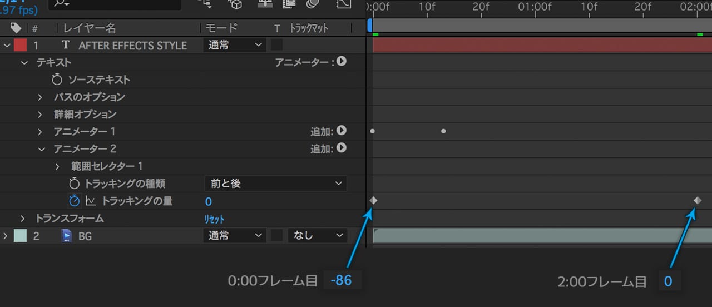The image size is (712, 307).
Task: Open blend mode dropdown for AFTER EFFECTS STYLE
Action: pos(234,45)
